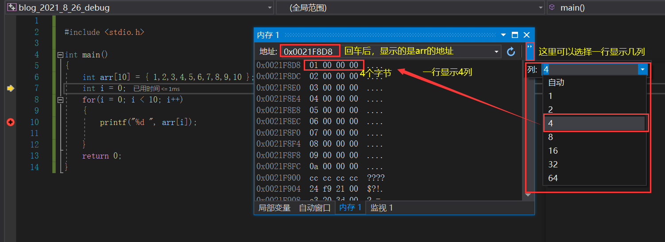Open the Memory 1 window options arrow
Viewport: 665px width, 242px height.
503,35
